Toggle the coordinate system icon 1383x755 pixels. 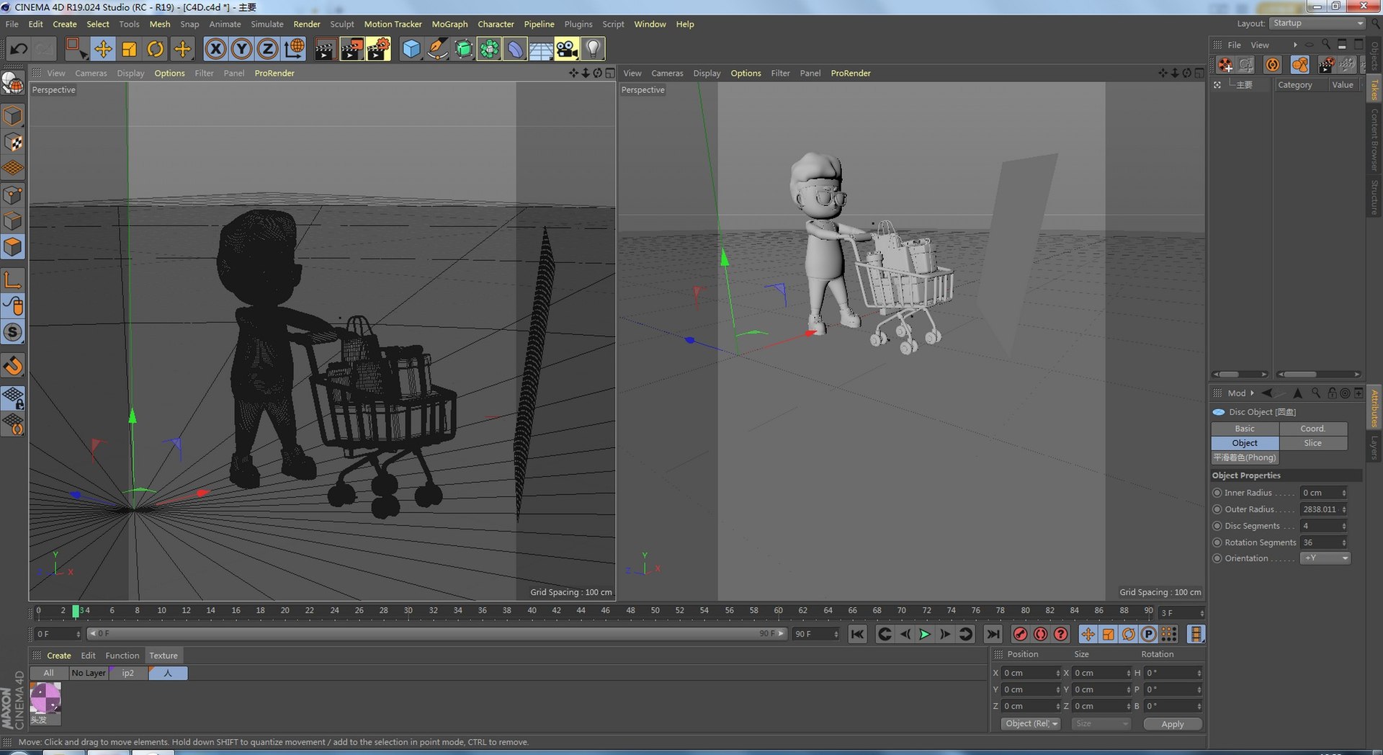pos(294,49)
